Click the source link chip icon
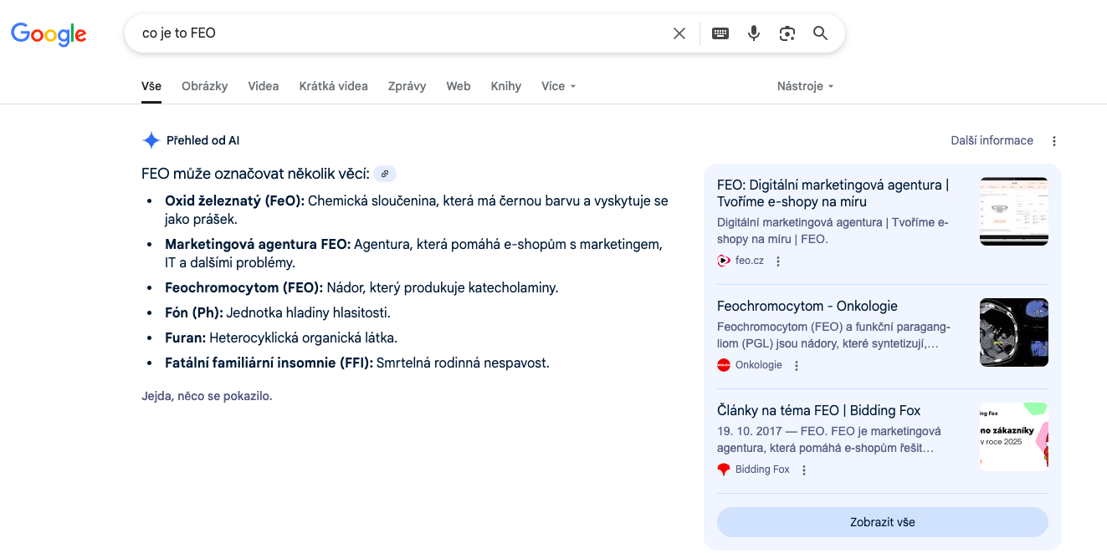 point(385,174)
